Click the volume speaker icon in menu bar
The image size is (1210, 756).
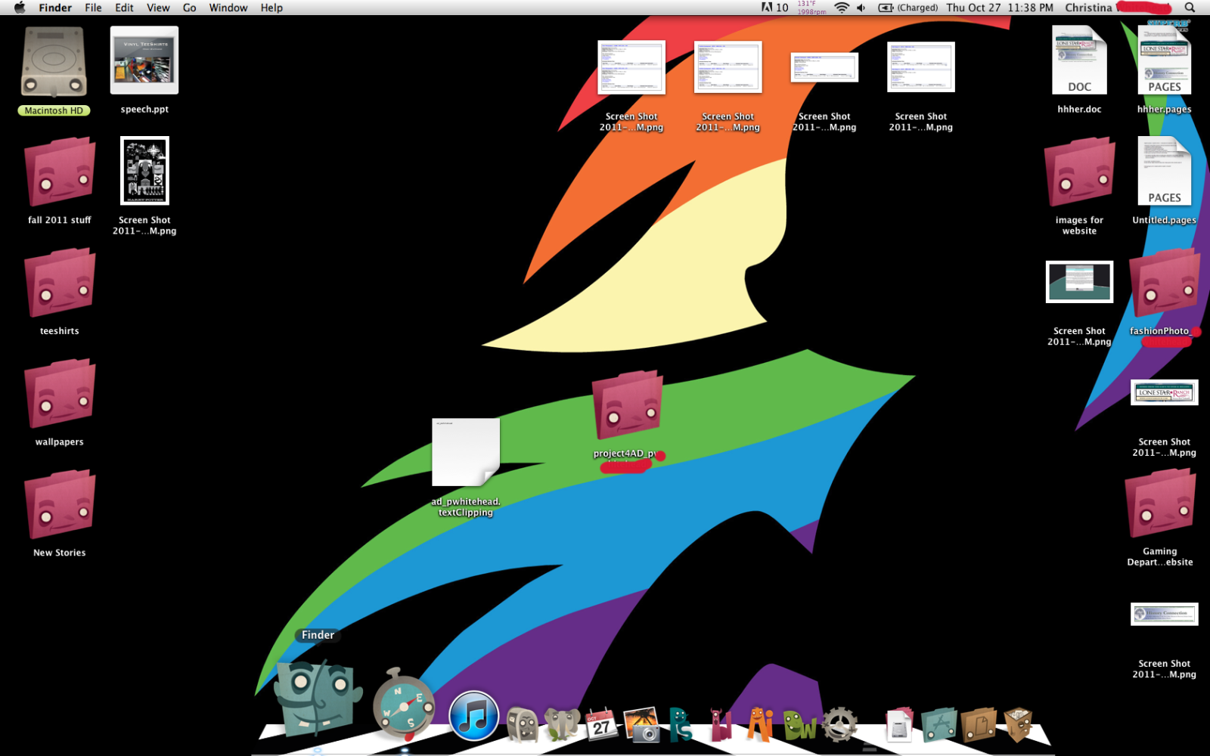861,8
